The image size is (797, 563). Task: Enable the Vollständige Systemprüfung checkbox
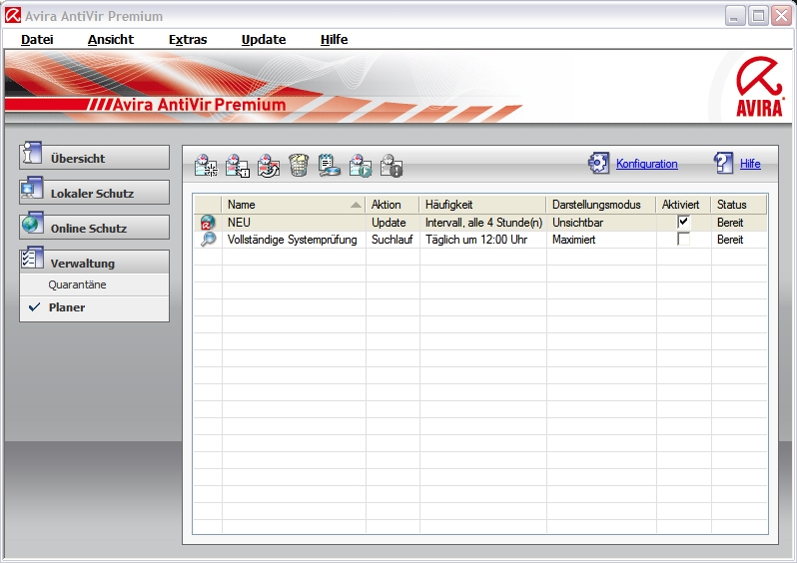click(x=683, y=240)
